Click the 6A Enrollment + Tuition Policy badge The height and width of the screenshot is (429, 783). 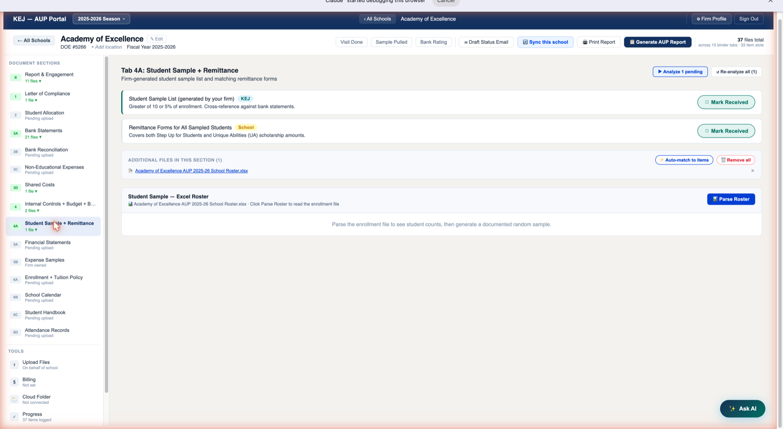pyautogui.click(x=15, y=280)
